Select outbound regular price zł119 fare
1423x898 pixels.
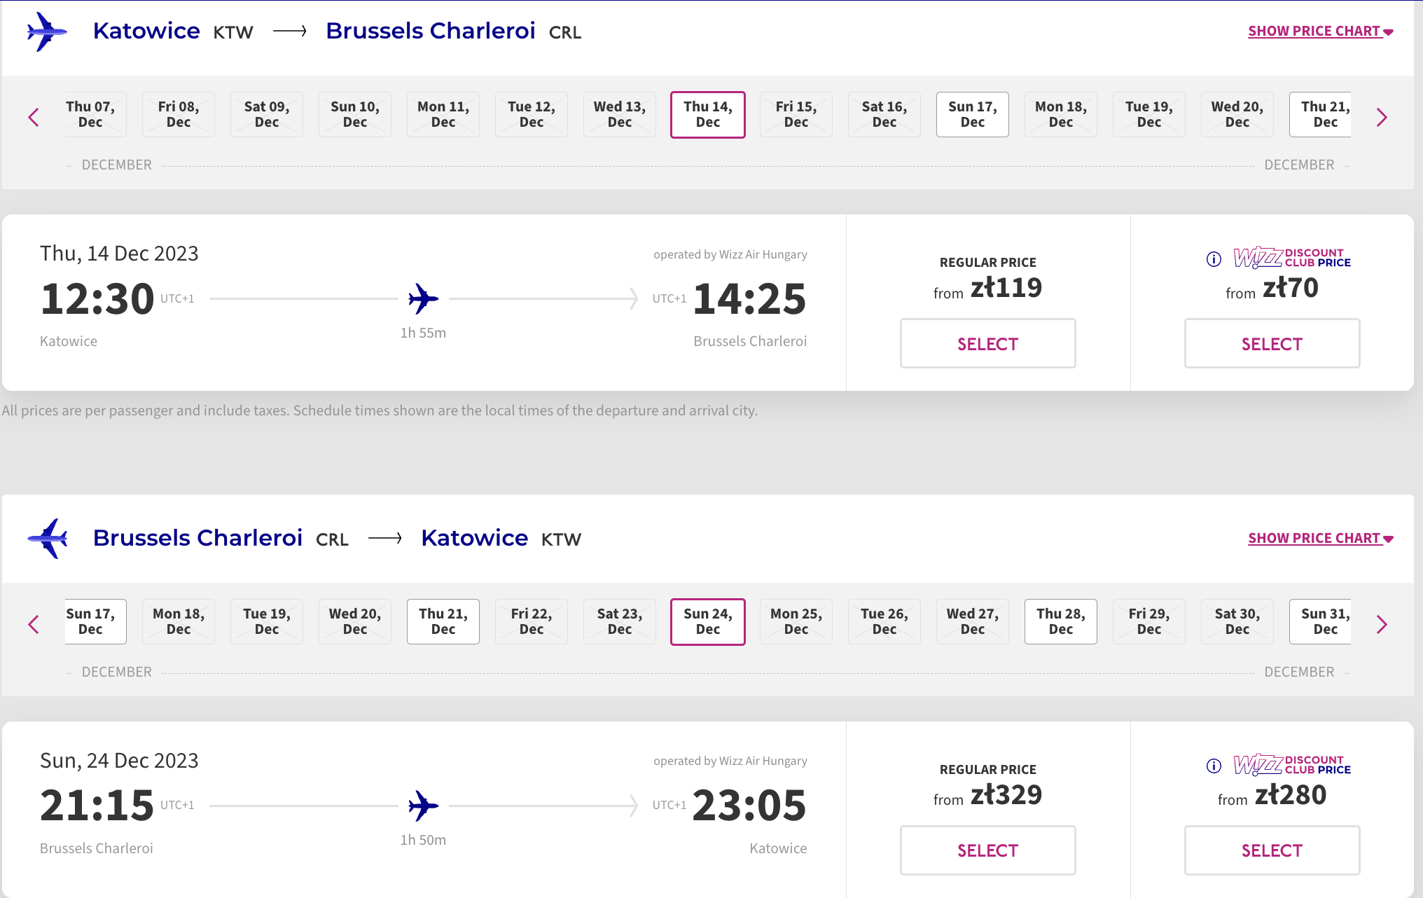pyautogui.click(x=987, y=343)
